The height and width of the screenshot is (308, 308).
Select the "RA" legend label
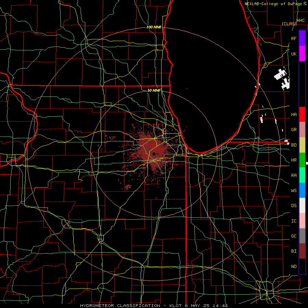(x=294, y=176)
